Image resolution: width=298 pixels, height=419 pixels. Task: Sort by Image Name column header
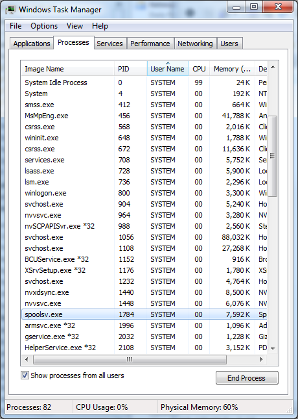tap(68, 69)
